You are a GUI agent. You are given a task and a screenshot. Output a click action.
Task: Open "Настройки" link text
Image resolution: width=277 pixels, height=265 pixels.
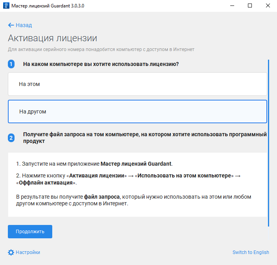pos(28,252)
